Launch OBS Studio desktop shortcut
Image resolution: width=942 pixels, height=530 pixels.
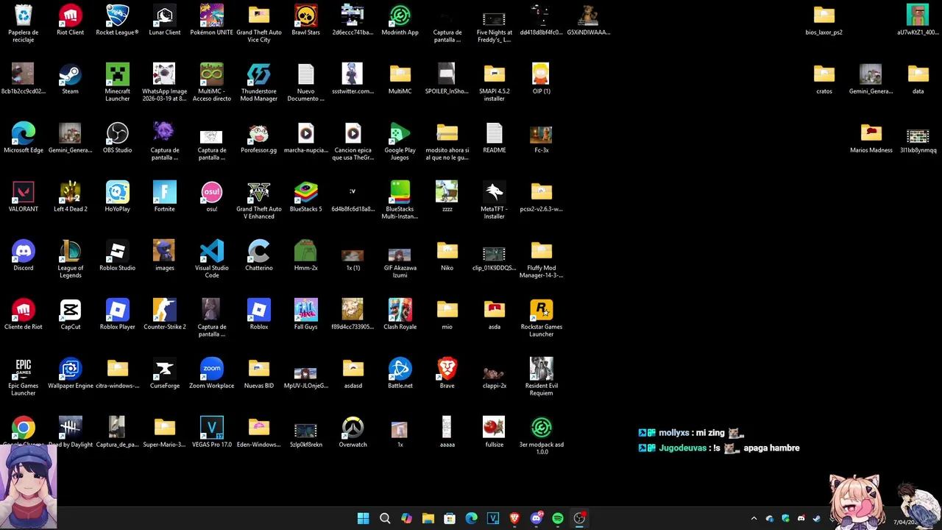(117, 138)
